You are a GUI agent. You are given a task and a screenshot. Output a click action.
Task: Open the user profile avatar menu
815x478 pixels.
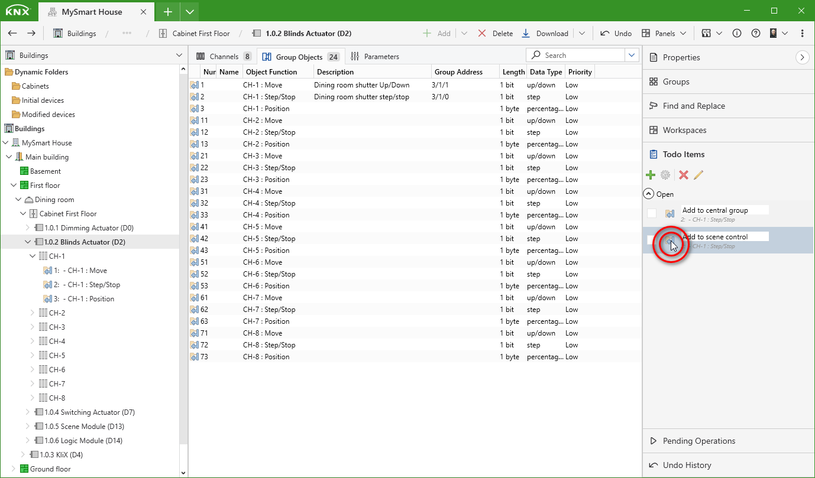click(x=778, y=34)
